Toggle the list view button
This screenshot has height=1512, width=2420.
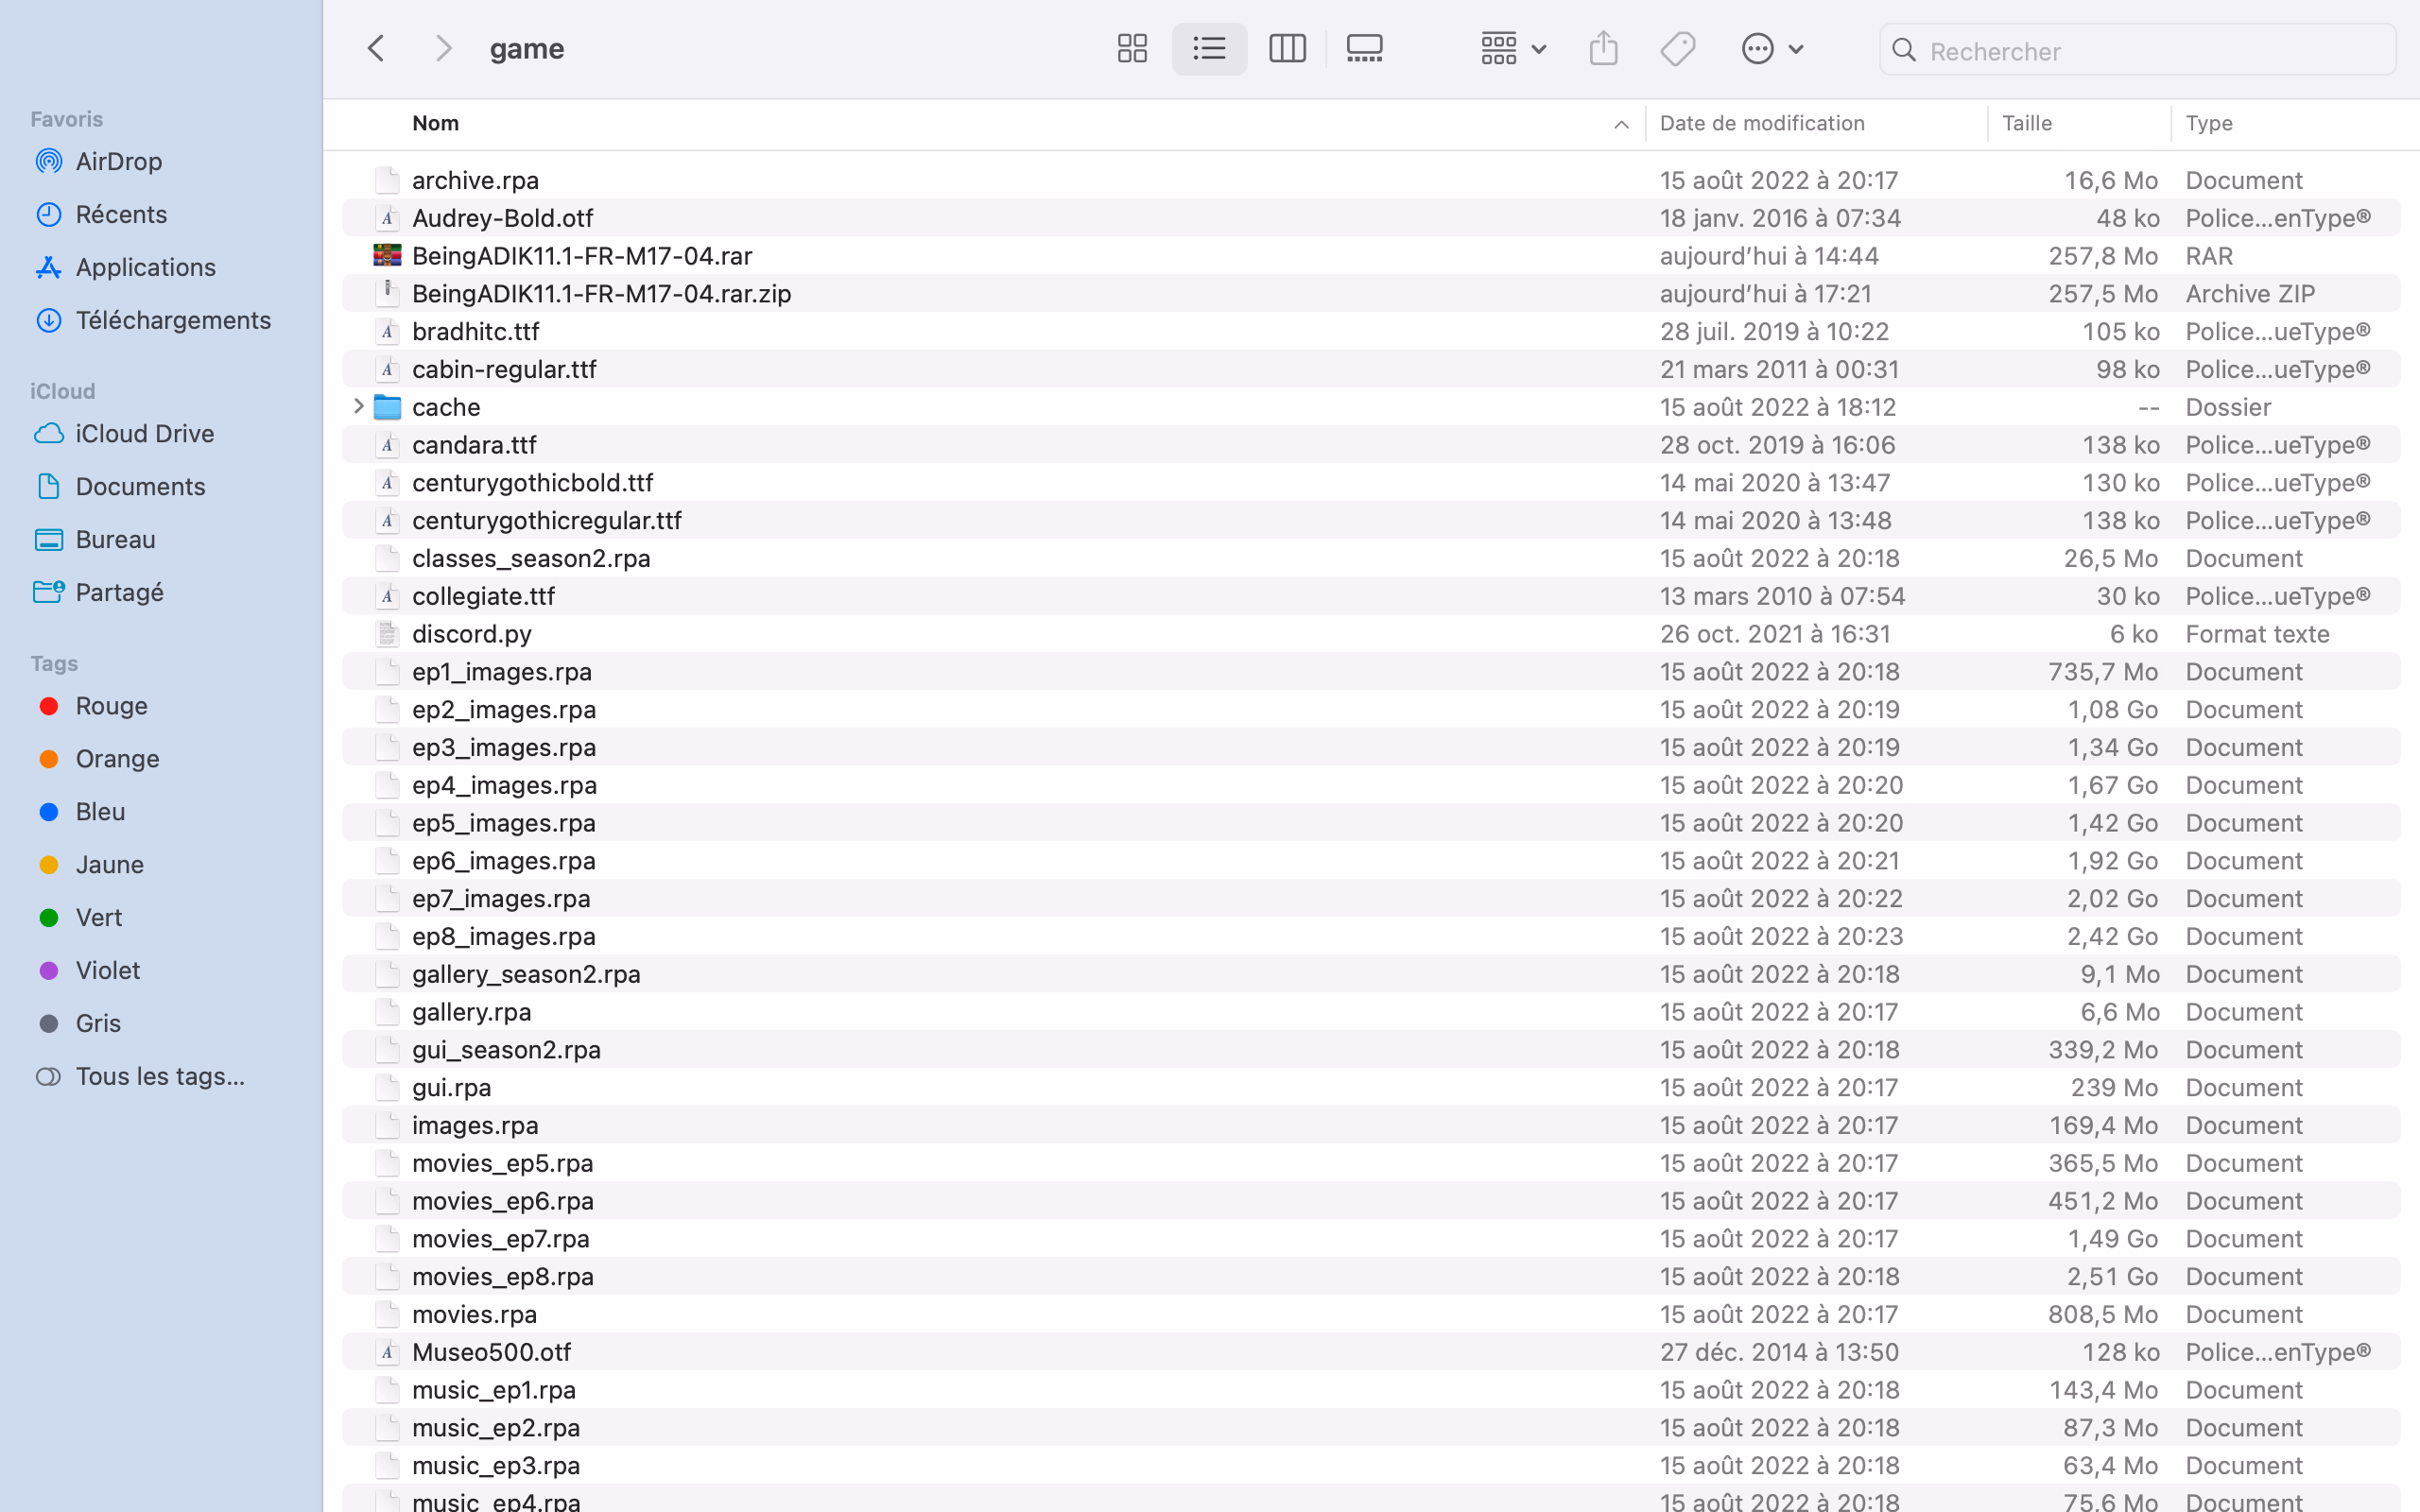(x=1209, y=49)
